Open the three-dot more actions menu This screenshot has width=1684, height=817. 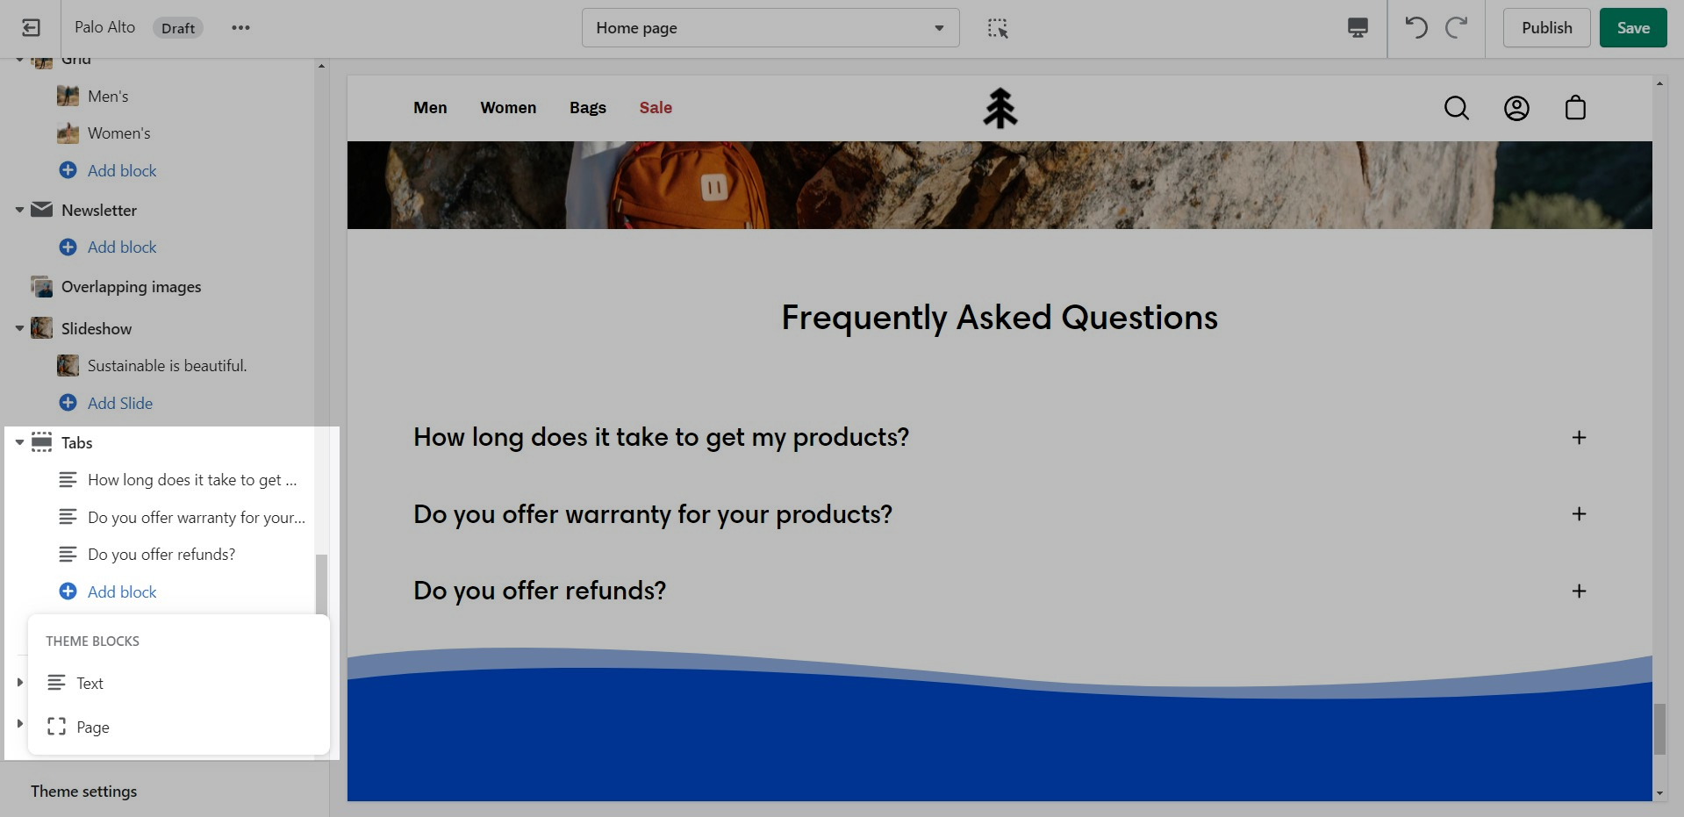click(240, 28)
